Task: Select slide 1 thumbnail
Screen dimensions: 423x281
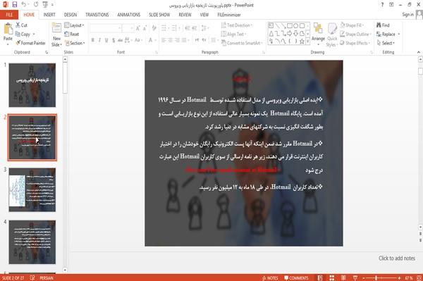Action: point(32,85)
